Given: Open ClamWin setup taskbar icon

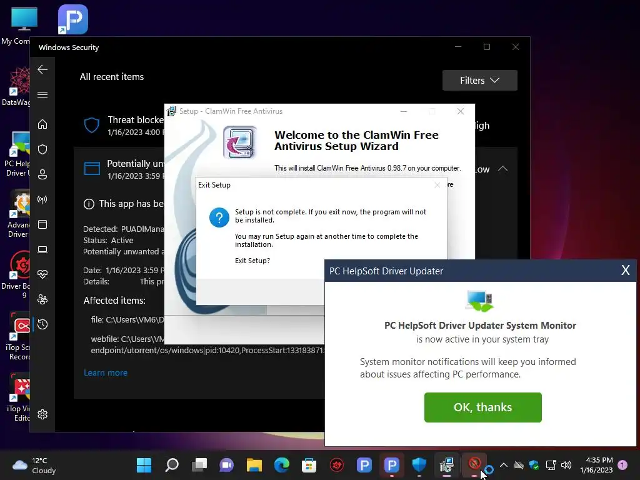Looking at the screenshot, I should [x=446, y=465].
